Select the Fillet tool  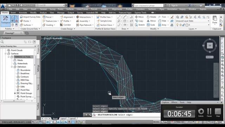pos(162,21)
